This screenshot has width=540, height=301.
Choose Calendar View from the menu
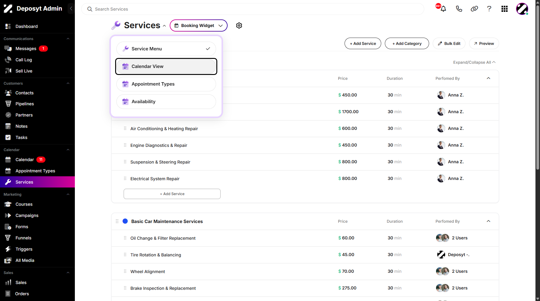click(x=166, y=66)
